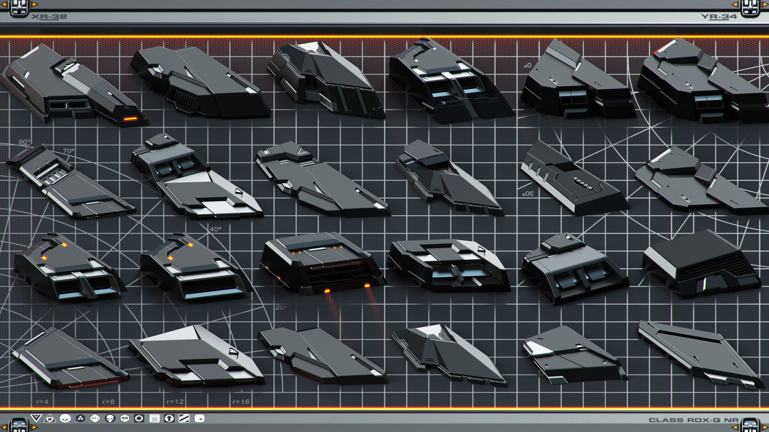Click the downward double-chevron triangle icon

[x=36, y=418]
